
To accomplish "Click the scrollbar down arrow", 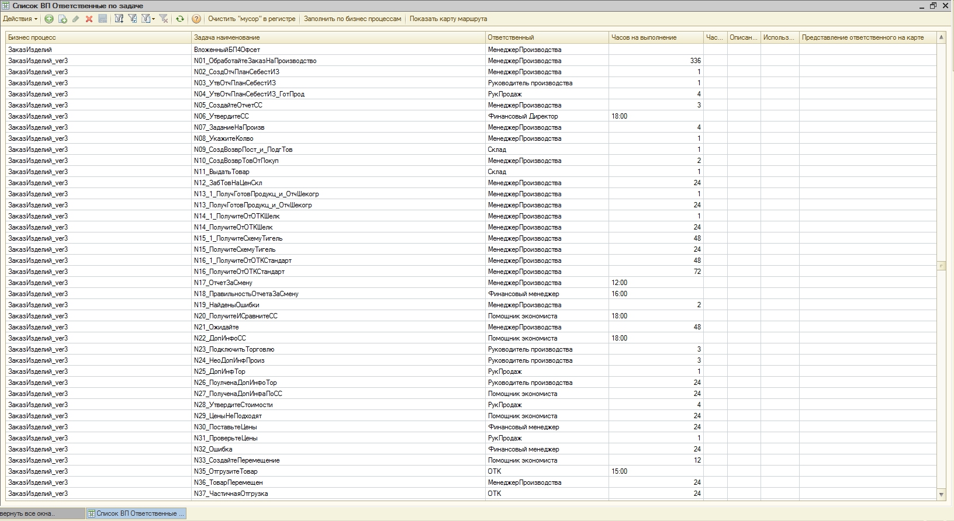I will point(941,494).
